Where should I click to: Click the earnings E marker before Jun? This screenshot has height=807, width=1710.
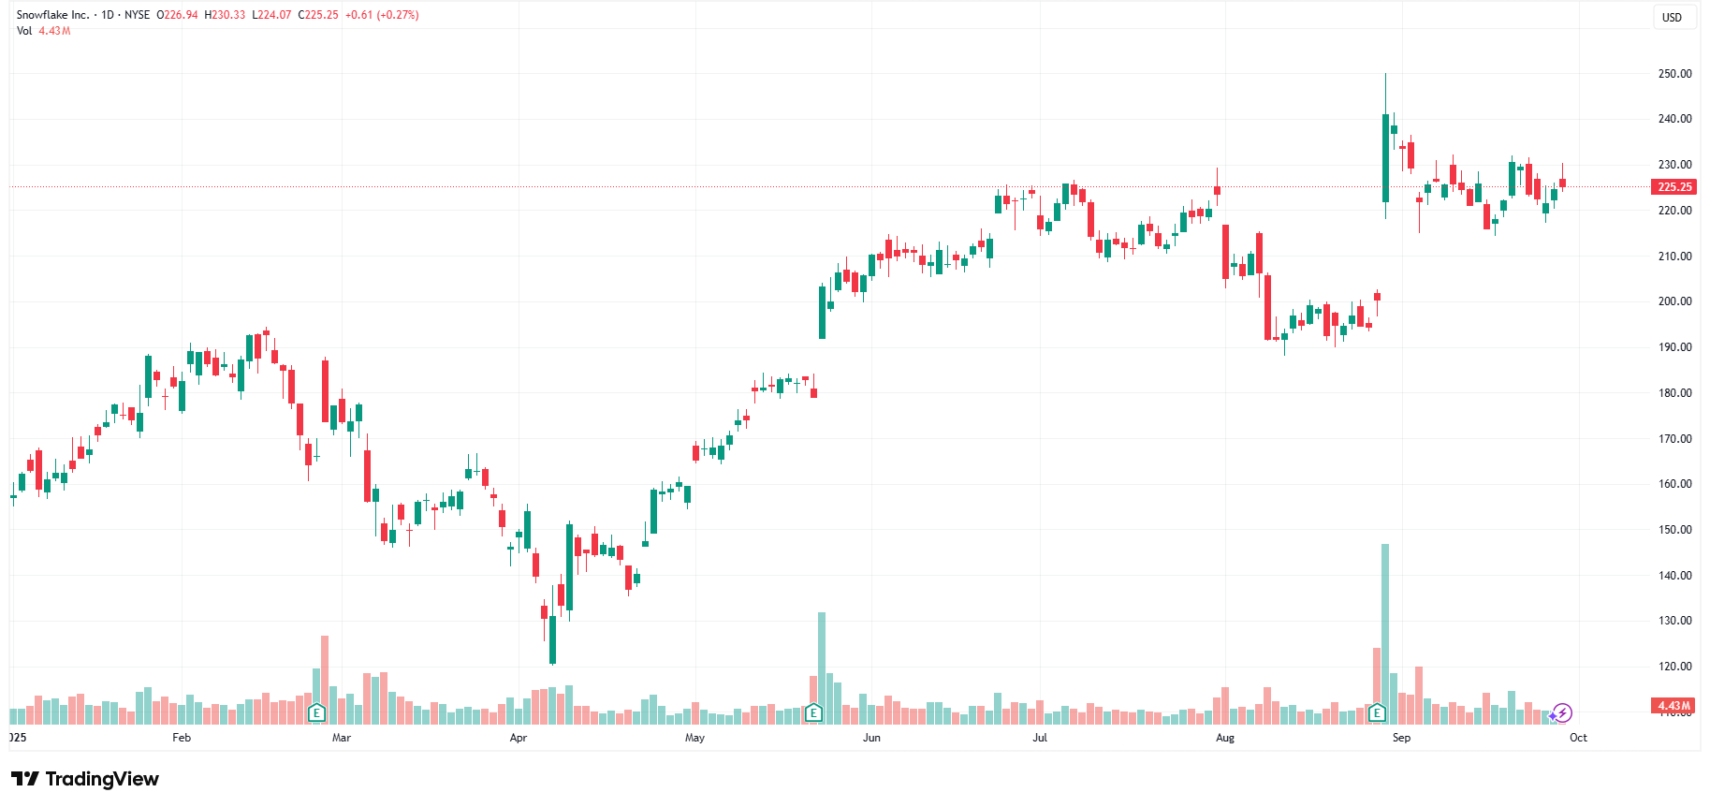coord(813,713)
